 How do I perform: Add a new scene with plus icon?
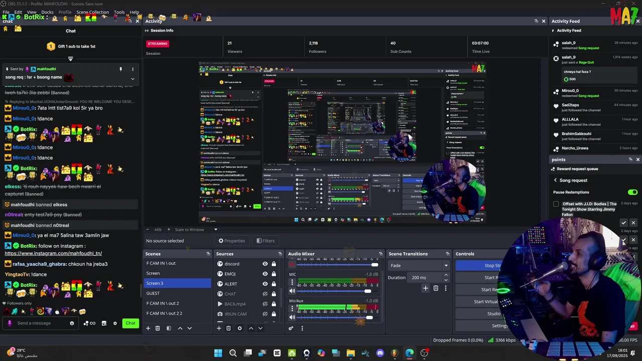pyautogui.click(x=148, y=328)
